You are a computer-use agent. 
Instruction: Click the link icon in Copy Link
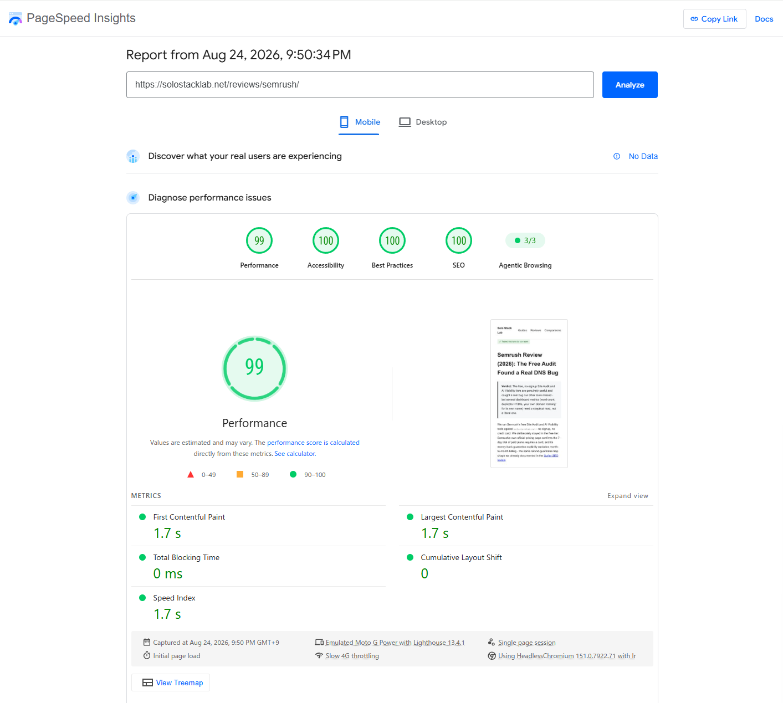click(694, 19)
